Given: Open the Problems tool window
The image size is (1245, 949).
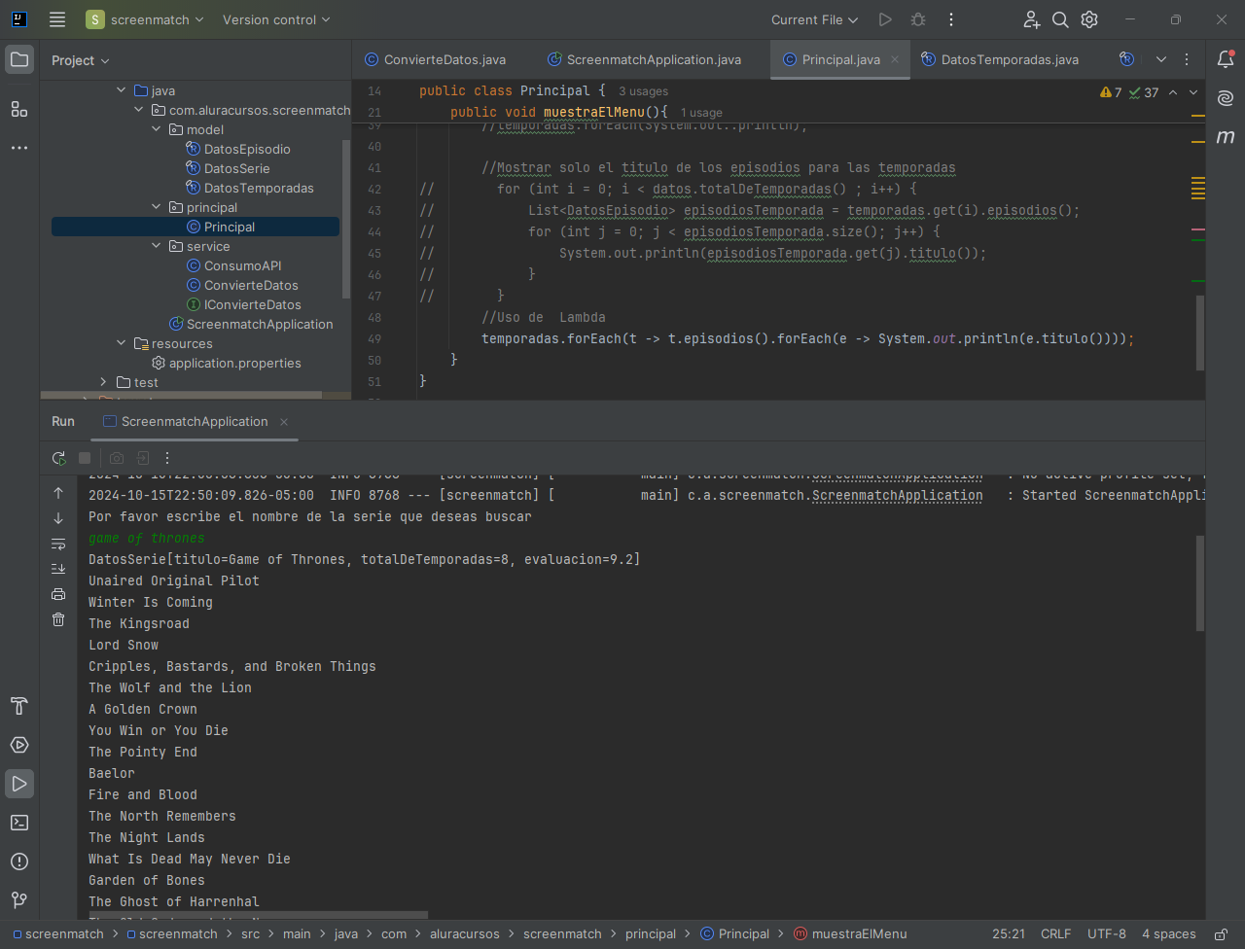Looking at the screenshot, I should (19, 861).
